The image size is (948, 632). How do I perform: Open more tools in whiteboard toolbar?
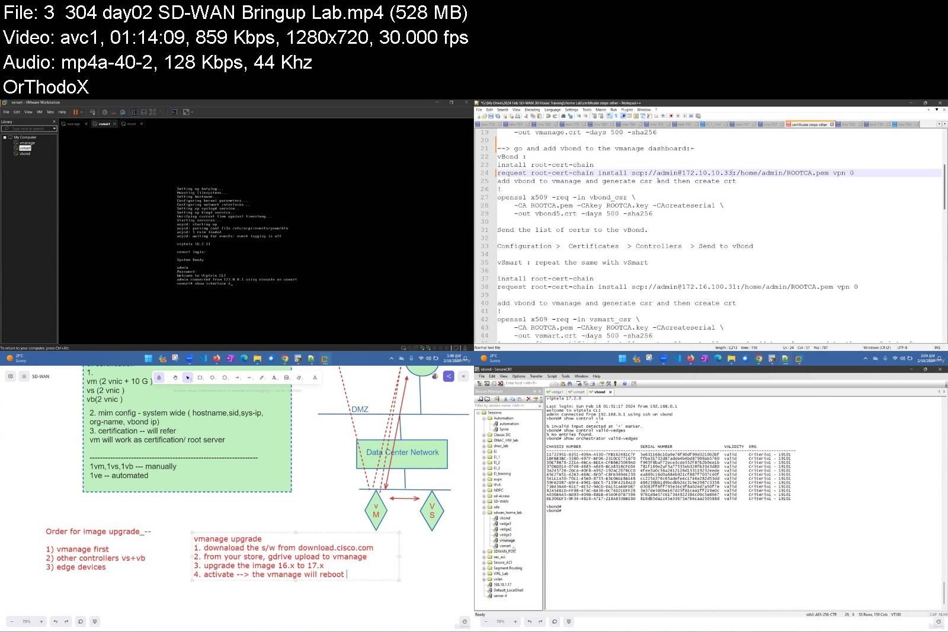click(x=315, y=378)
